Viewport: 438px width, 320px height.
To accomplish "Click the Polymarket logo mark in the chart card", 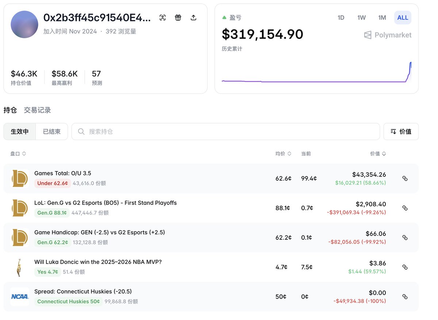I will 368,35.
